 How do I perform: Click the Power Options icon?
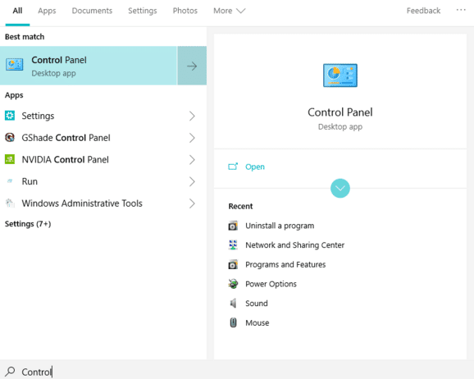coord(233,284)
